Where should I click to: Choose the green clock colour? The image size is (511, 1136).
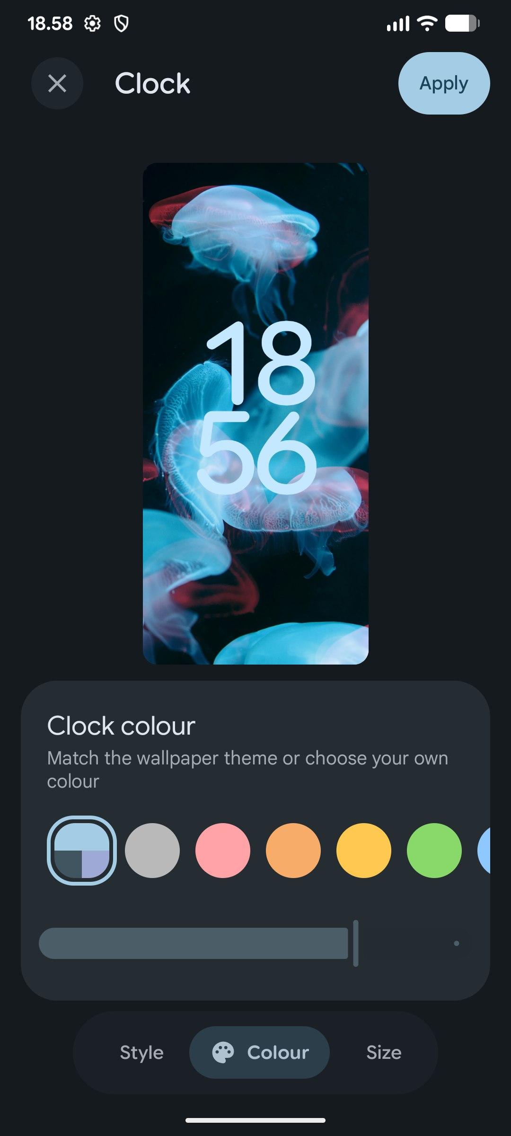pos(434,851)
